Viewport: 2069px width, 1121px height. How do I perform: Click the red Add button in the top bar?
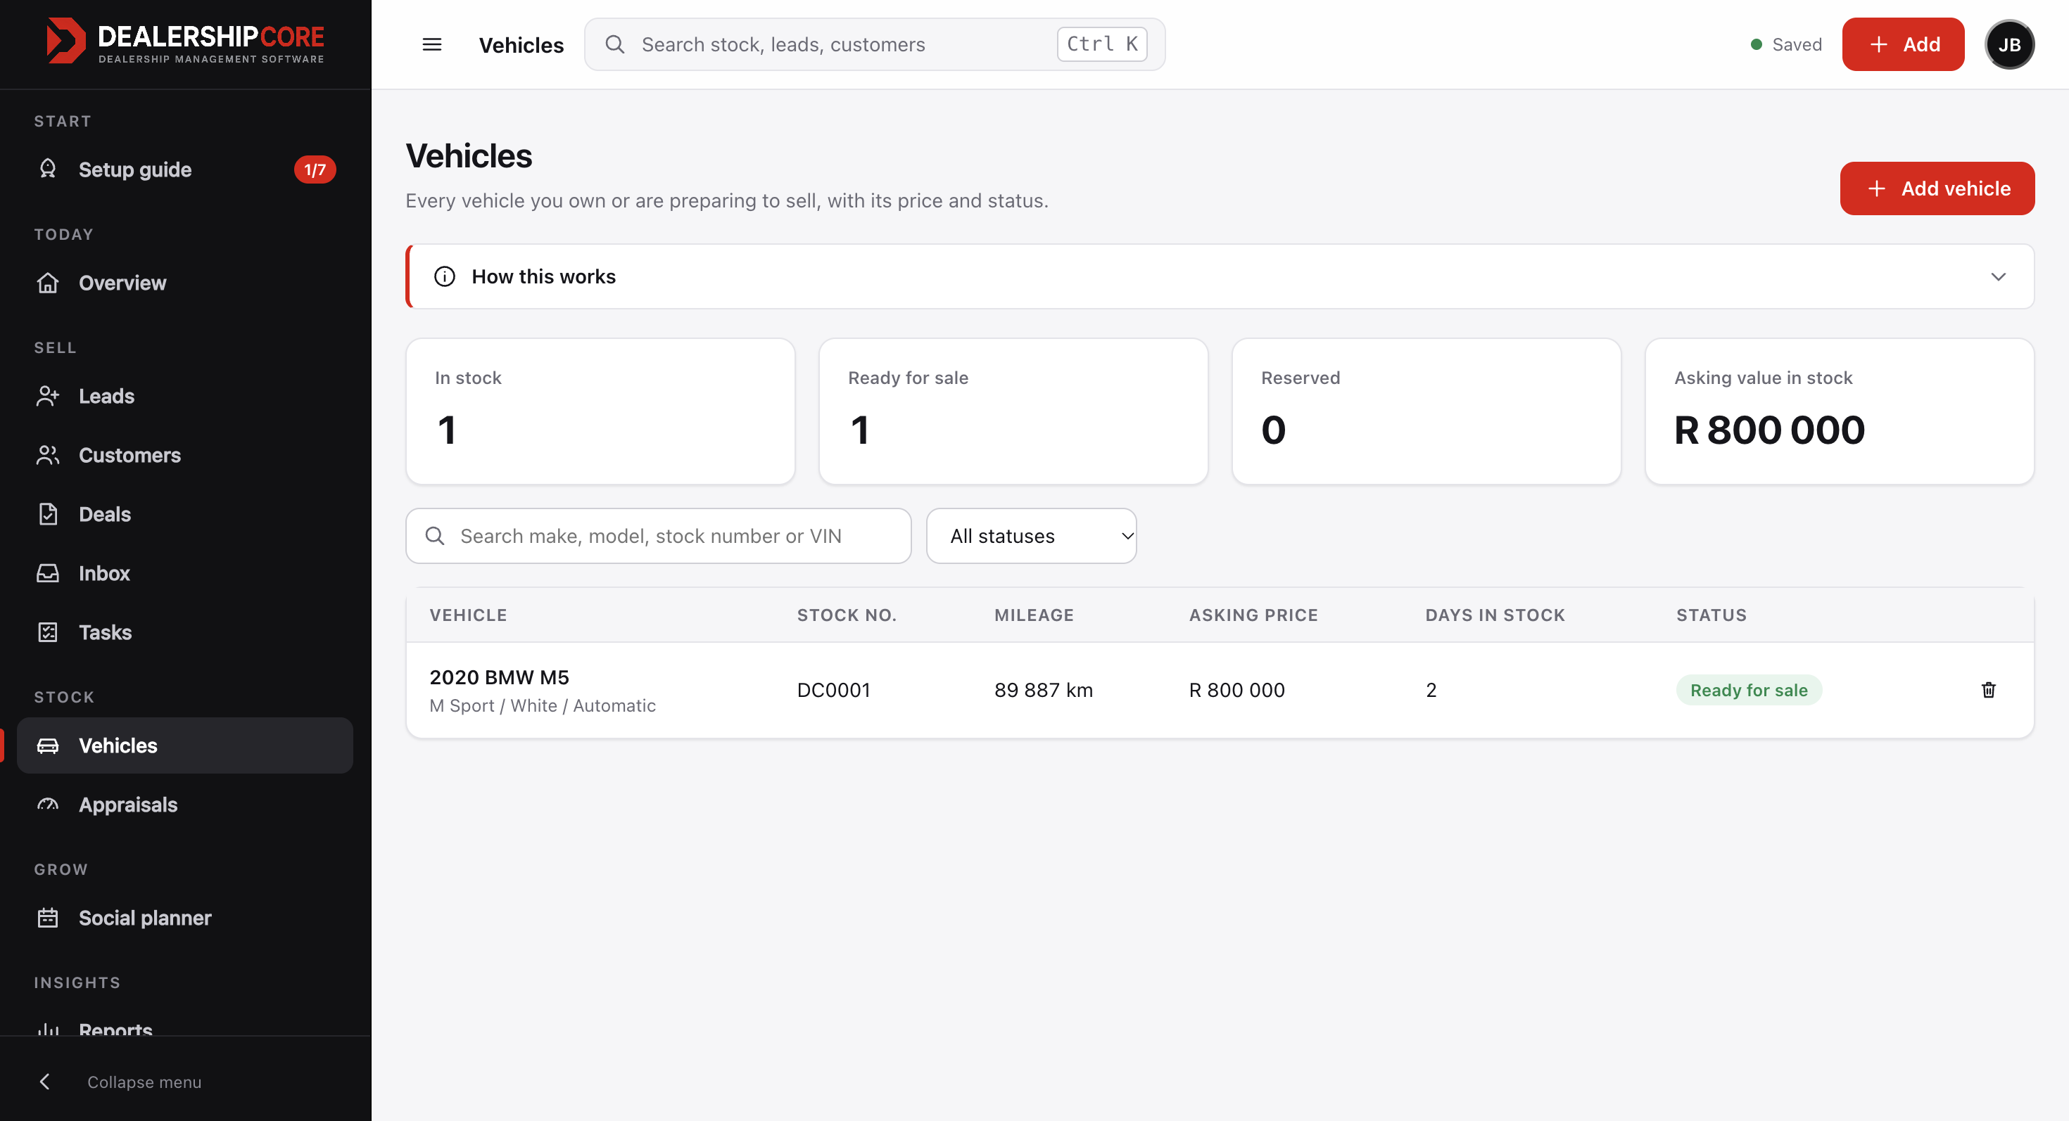point(1903,44)
